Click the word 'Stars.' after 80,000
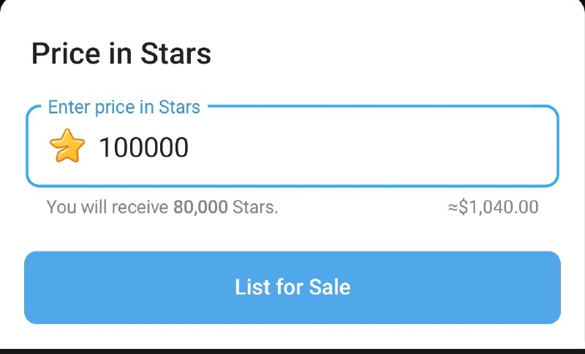The height and width of the screenshot is (354, 585). click(x=255, y=207)
